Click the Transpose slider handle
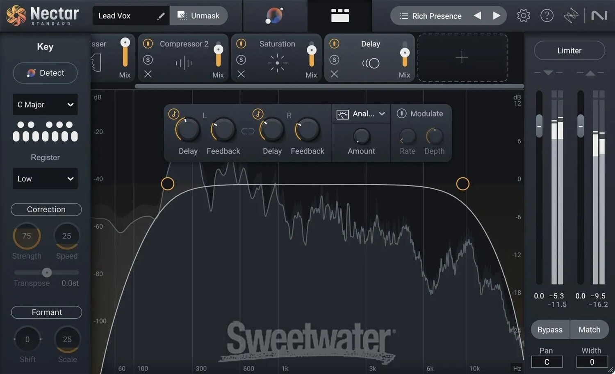Screen dimensions: 615x374 47,273
